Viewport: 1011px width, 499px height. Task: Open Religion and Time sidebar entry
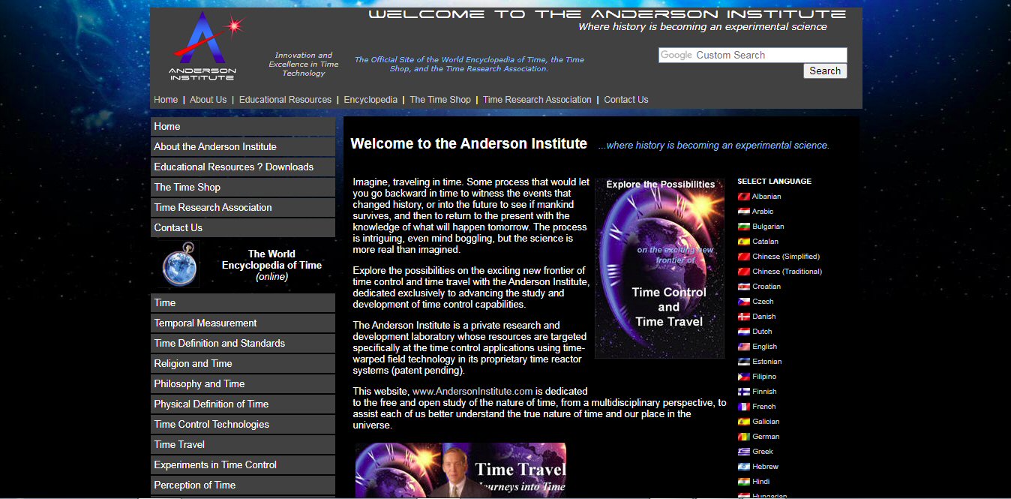tap(243, 364)
